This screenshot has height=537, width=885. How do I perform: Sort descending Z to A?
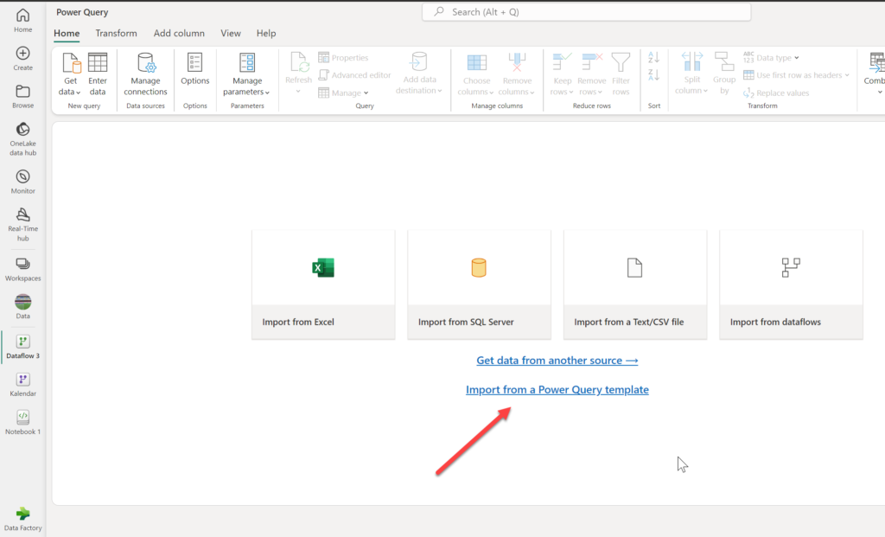[653, 74]
